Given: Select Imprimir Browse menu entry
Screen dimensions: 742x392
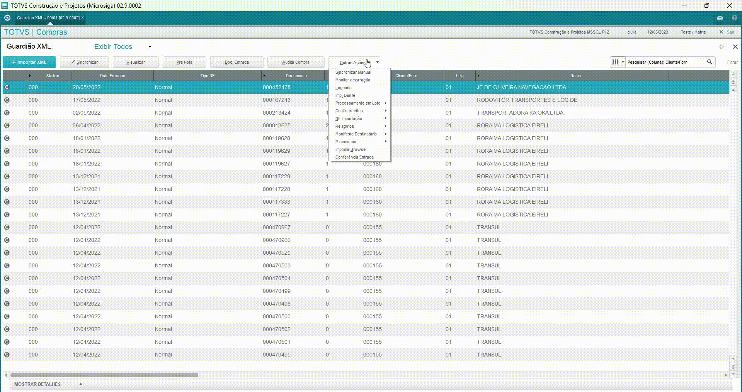Looking at the screenshot, I should pos(351,149).
